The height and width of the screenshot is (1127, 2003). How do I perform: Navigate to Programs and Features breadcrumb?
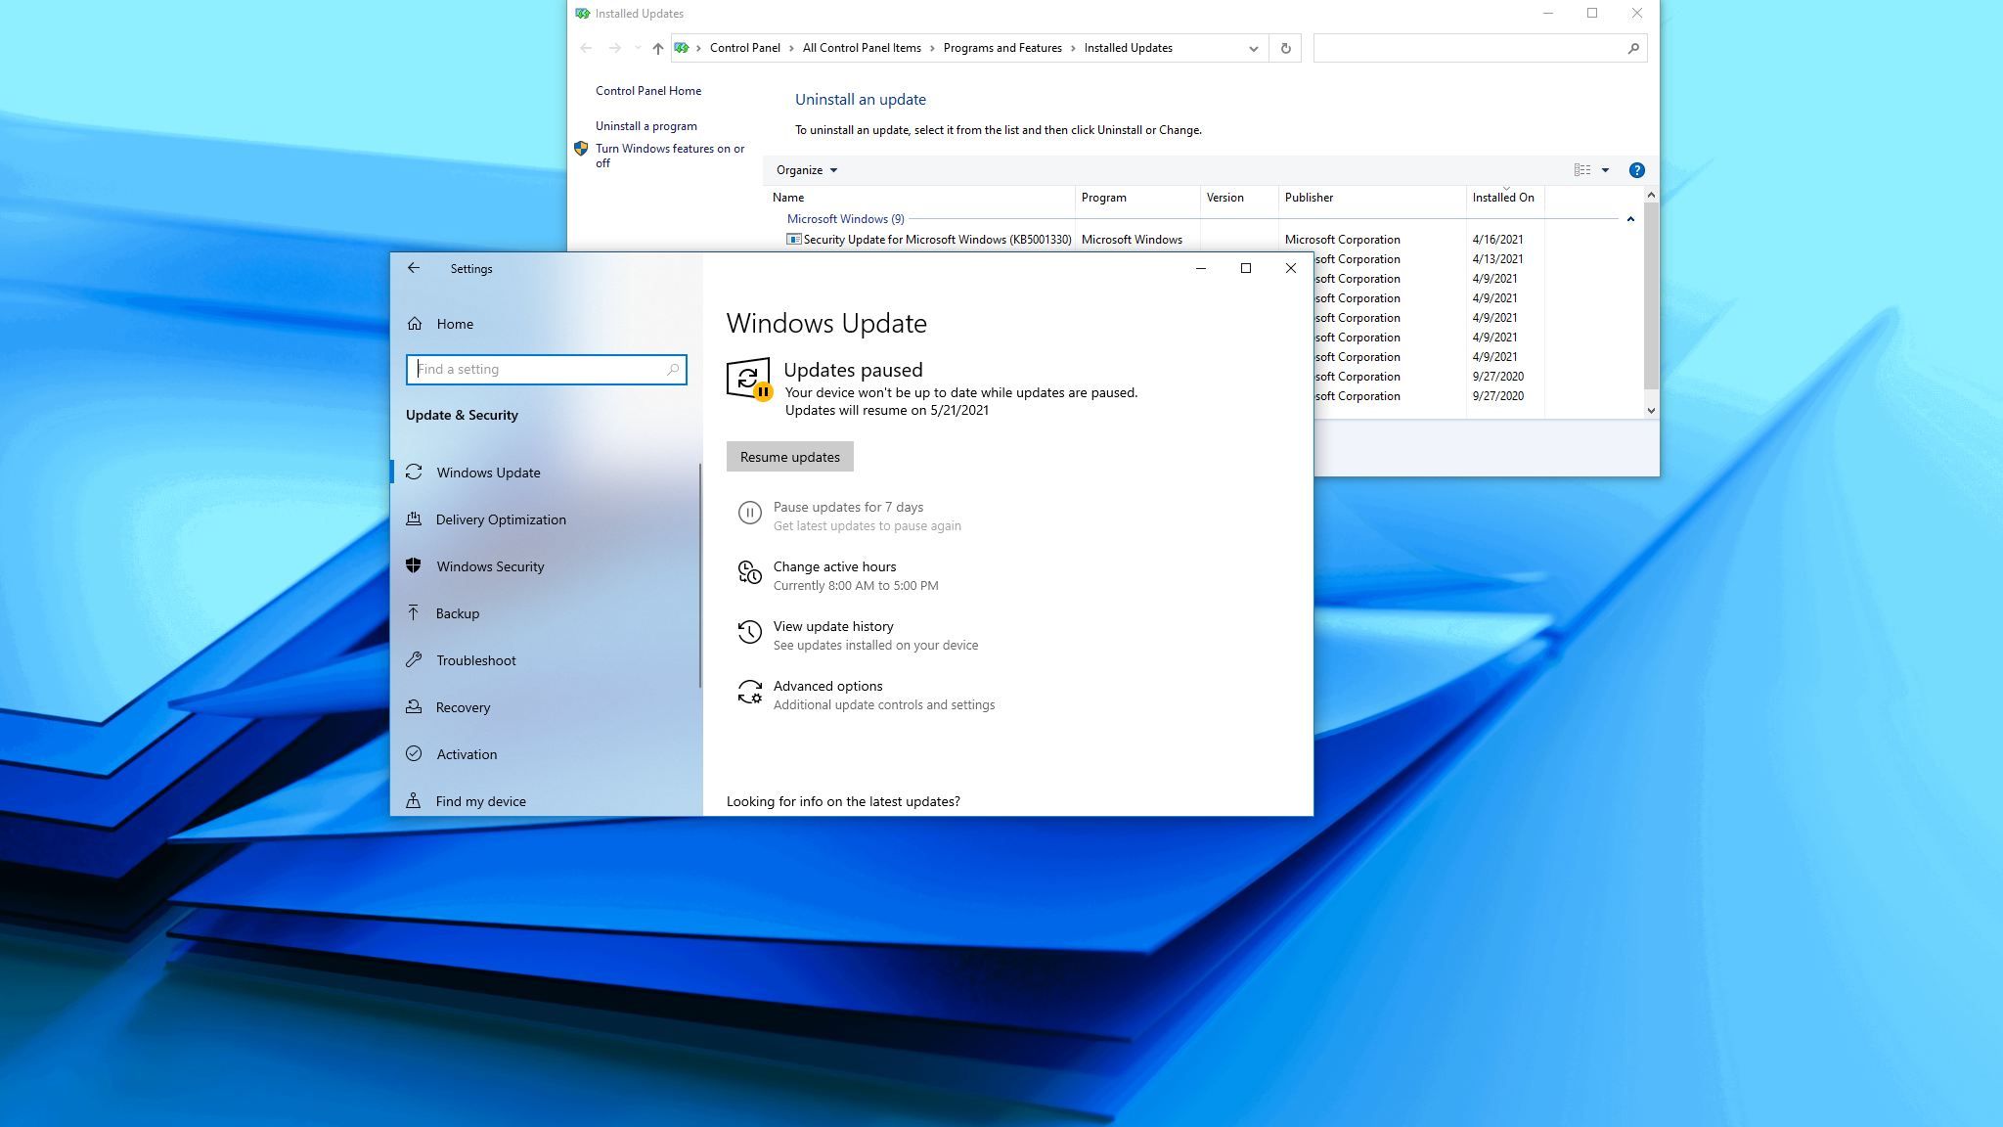[1002, 47]
